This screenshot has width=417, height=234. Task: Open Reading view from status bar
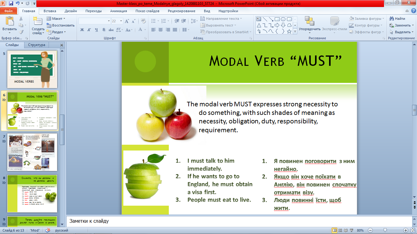346,230
